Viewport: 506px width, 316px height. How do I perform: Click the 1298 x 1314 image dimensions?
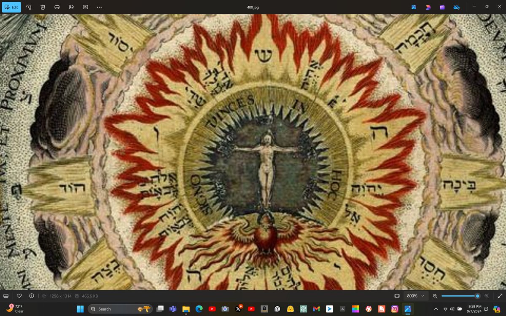coord(62,296)
